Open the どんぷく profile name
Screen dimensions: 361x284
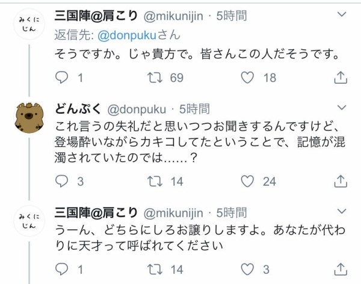tap(78, 109)
